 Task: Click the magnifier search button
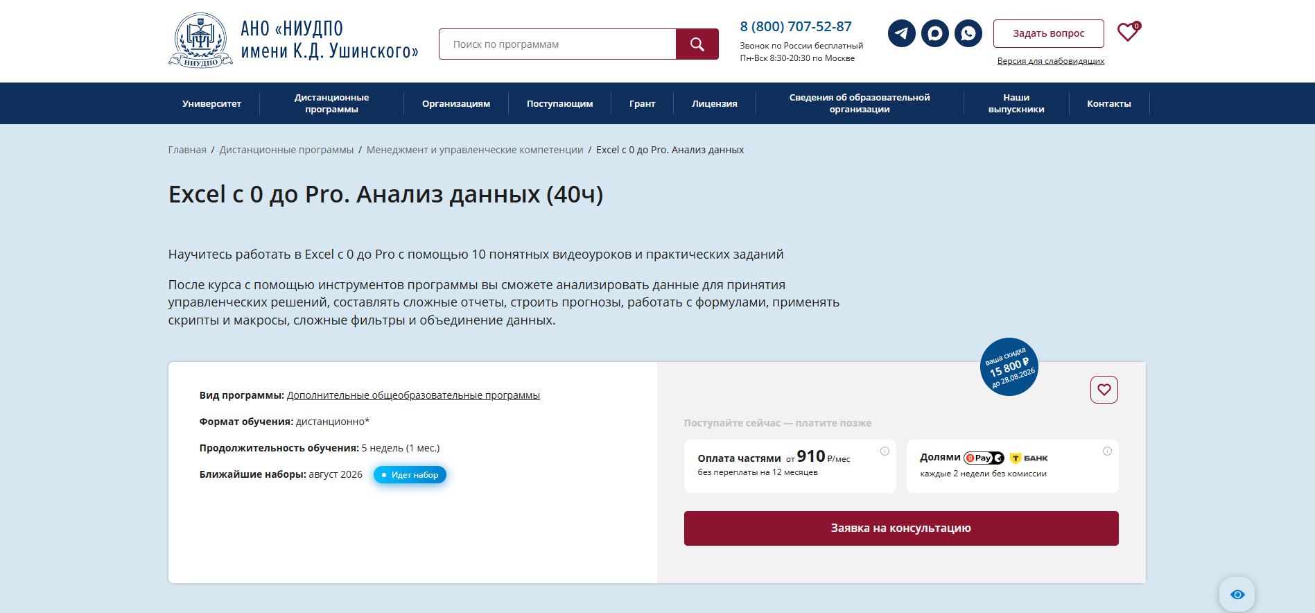697,44
